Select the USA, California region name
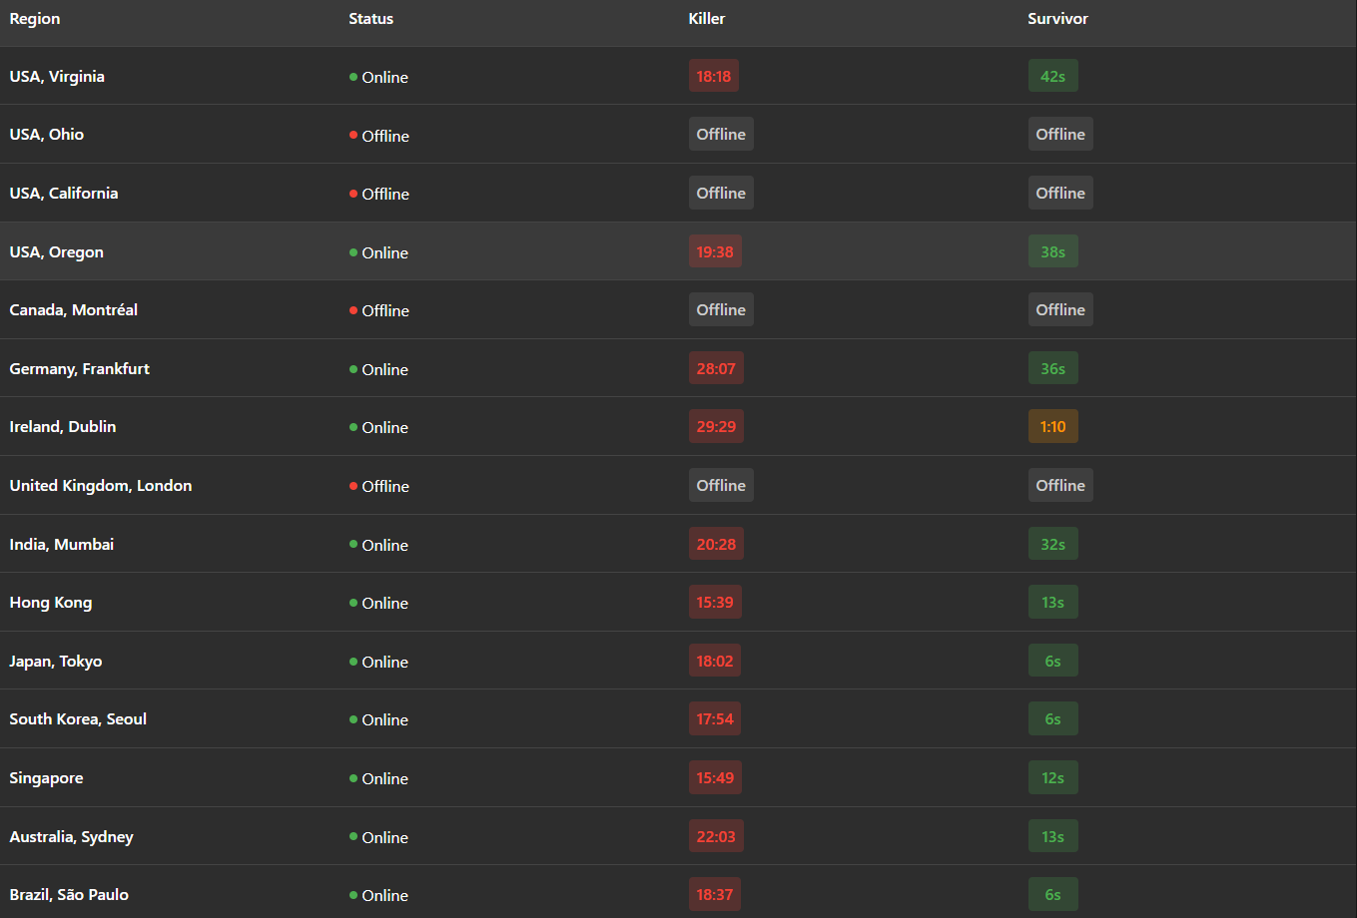Screen dimensions: 1357x918 click(x=64, y=194)
